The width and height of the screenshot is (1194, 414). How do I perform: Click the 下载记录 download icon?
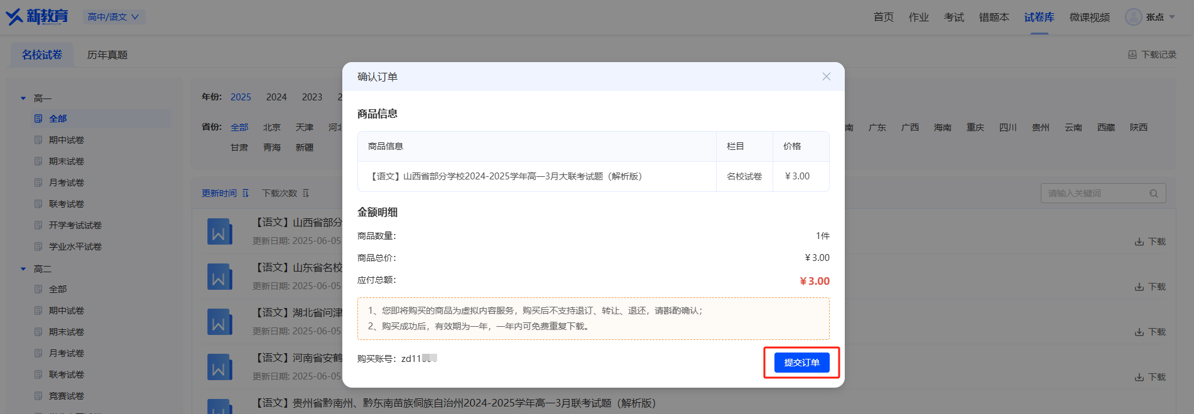pos(1132,55)
